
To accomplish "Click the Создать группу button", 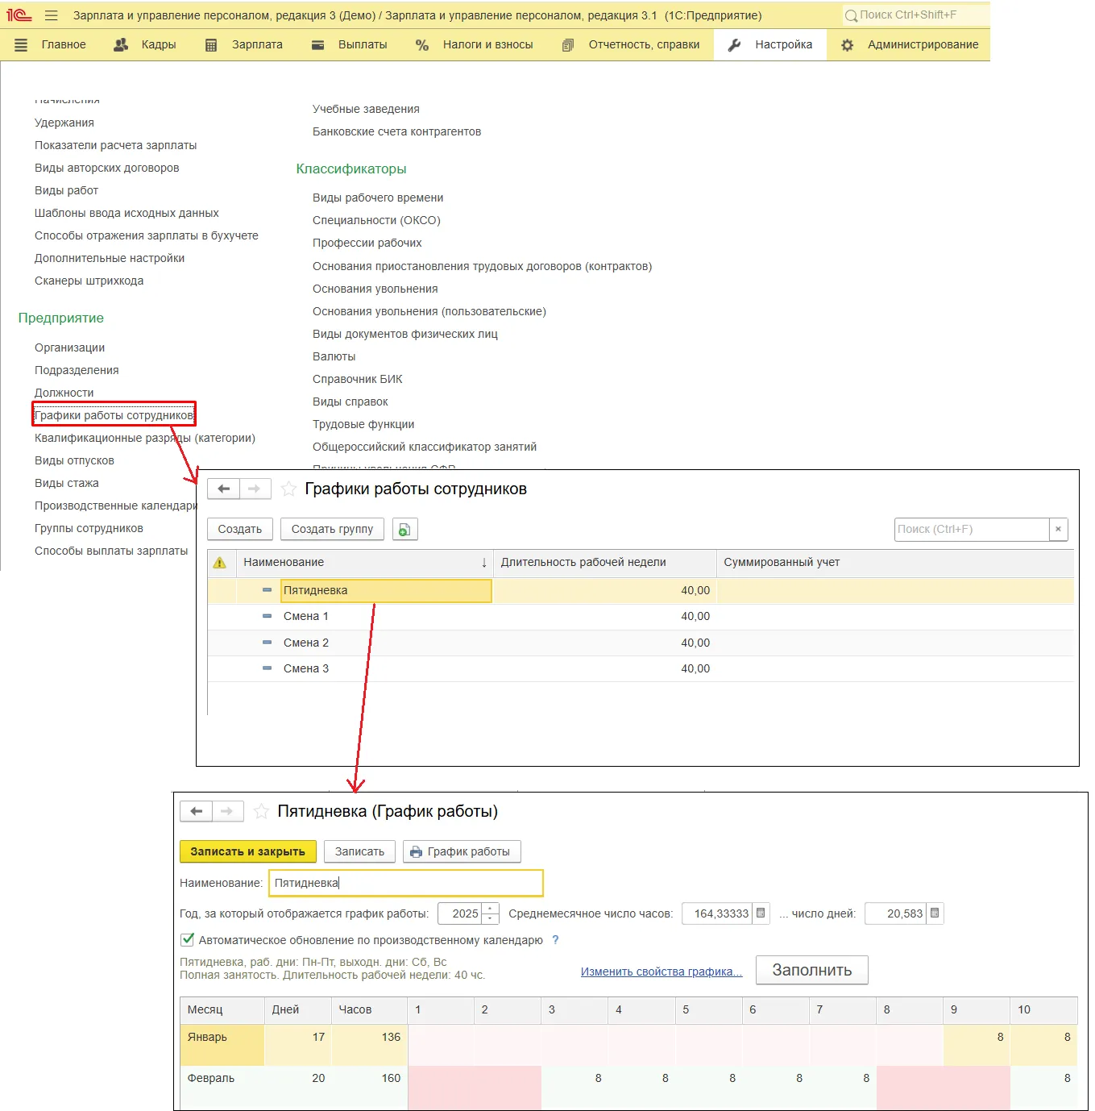I will pyautogui.click(x=332, y=529).
